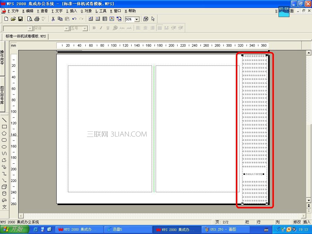
Task: Click the Printer icon in toolbar
Action: pos(37,19)
